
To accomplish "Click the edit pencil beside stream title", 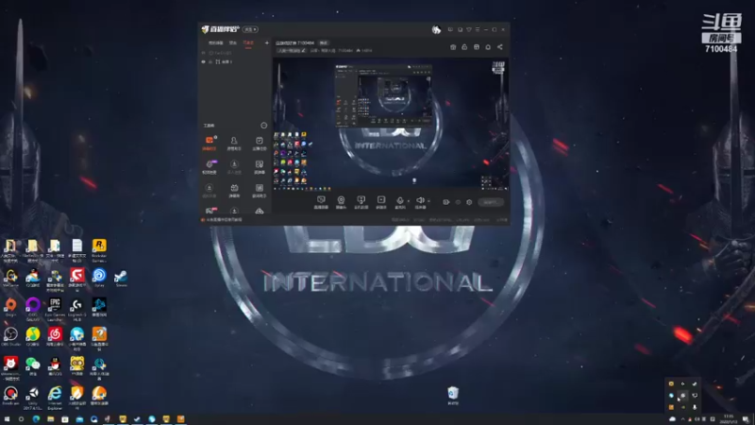I will click(x=303, y=50).
